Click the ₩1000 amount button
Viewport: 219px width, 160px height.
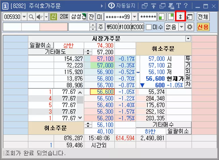pyautogui.click(x=125, y=27)
